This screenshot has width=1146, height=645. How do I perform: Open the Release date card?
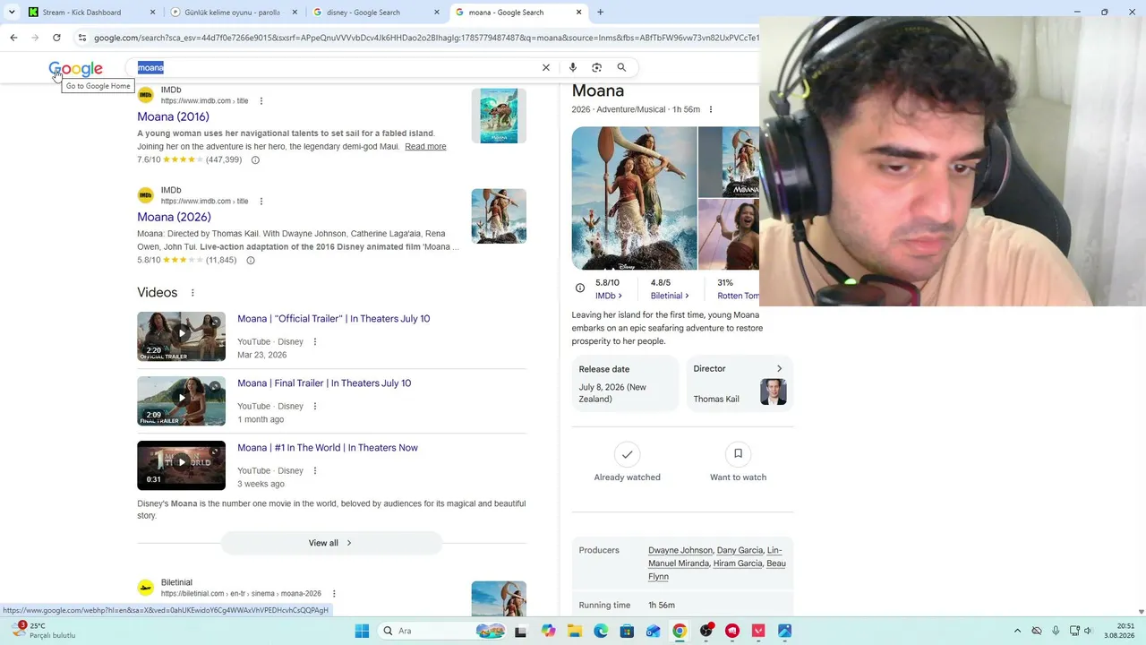625,383
